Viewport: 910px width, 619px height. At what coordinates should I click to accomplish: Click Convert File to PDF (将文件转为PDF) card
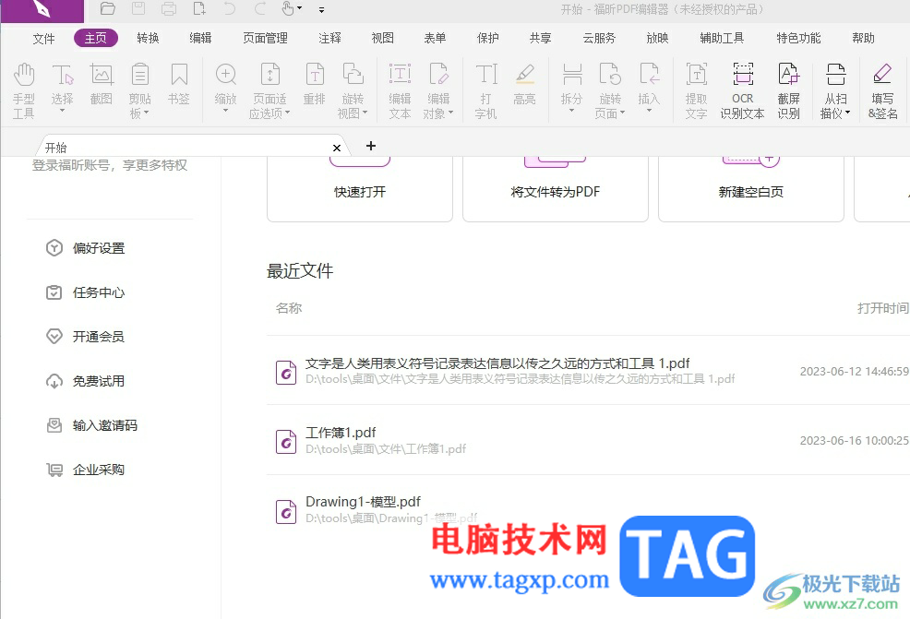pyautogui.click(x=556, y=189)
